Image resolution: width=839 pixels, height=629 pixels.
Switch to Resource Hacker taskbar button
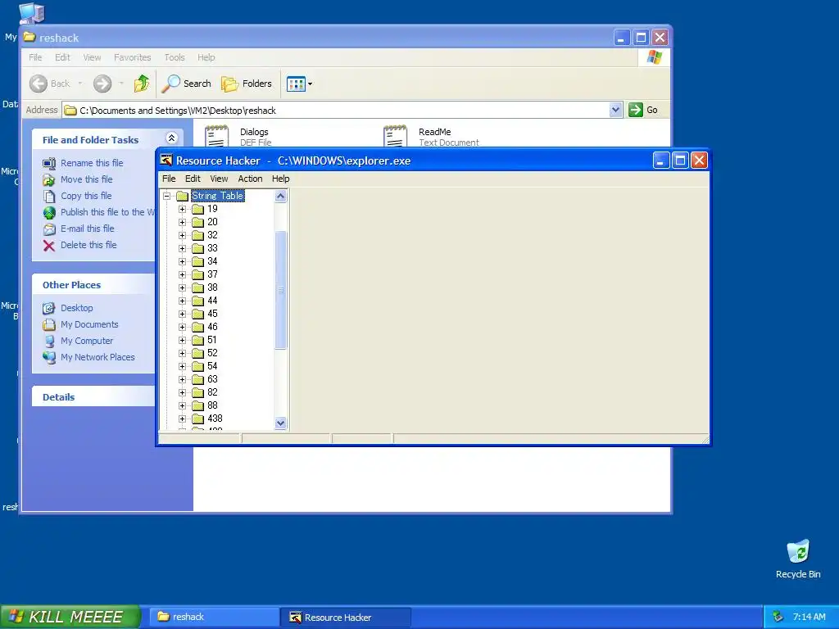(346, 618)
